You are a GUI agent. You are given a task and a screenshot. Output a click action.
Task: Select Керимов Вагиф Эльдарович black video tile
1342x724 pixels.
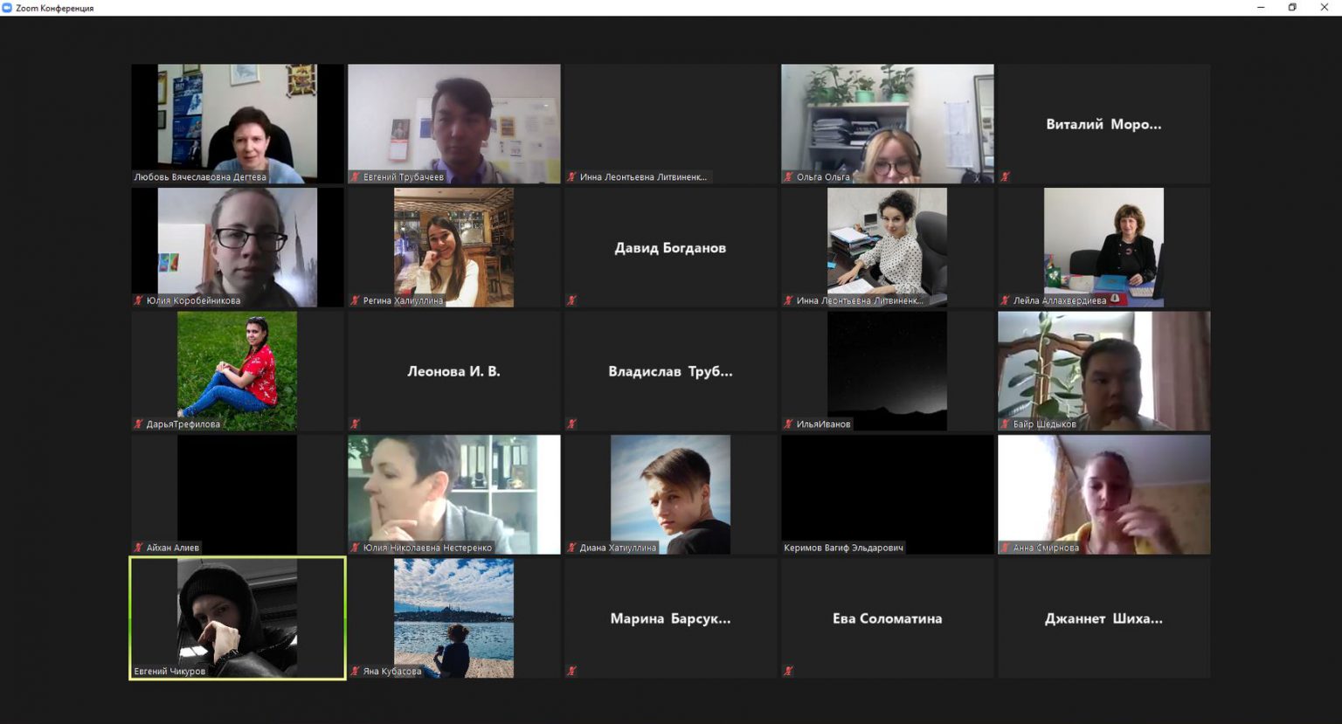click(887, 493)
